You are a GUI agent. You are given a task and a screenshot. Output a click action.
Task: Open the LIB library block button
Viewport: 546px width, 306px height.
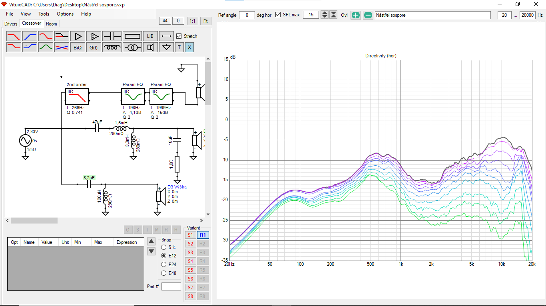150,36
